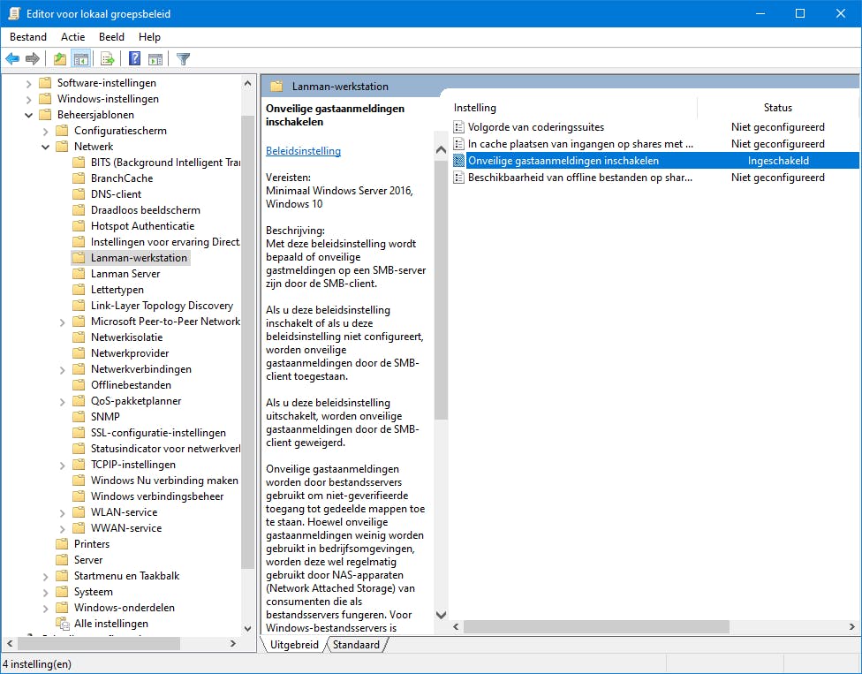Click the SNMP folder icon
The height and width of the screenshot is (674, 862).
pyautogui.click(x=79, y=417)
